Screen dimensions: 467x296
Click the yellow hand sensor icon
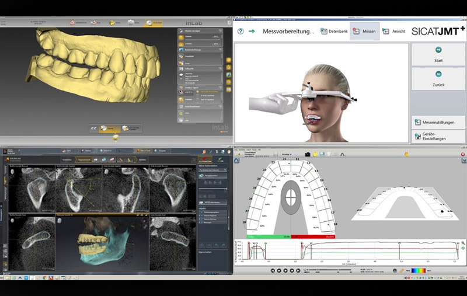click(x=406, y=154)
